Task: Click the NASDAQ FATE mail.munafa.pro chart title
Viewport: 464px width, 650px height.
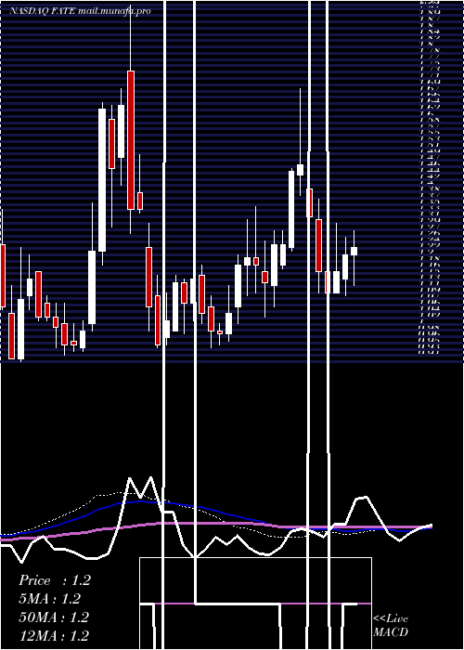Action: [x=80, y=11]
